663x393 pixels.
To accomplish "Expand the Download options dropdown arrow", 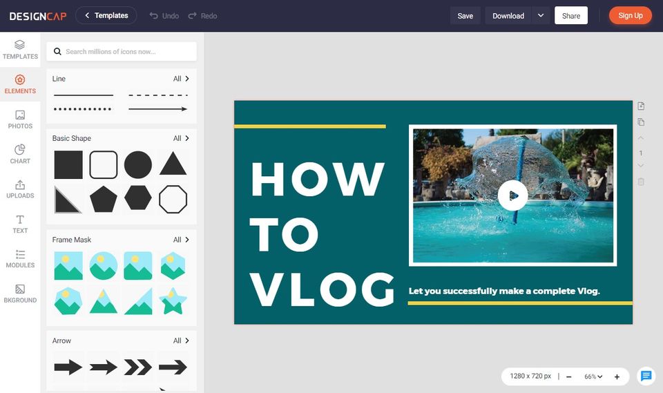I will click(x=541, y=16).
